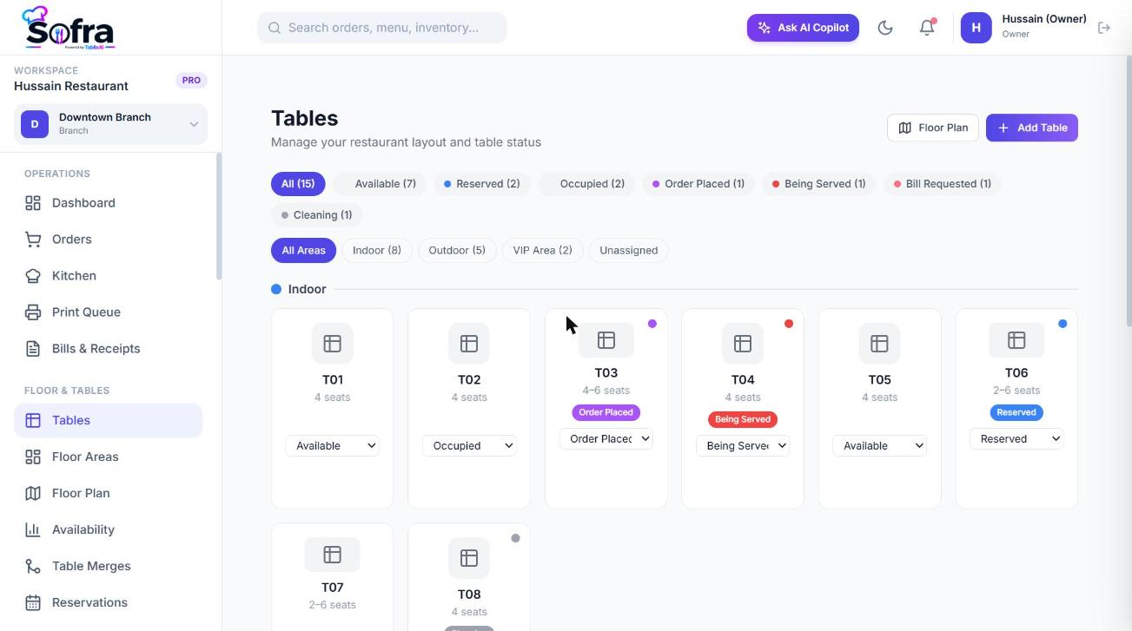This screenshot has width=1132, height=631.
Task: Focus the search orders input field
Action: coord(382,28)
